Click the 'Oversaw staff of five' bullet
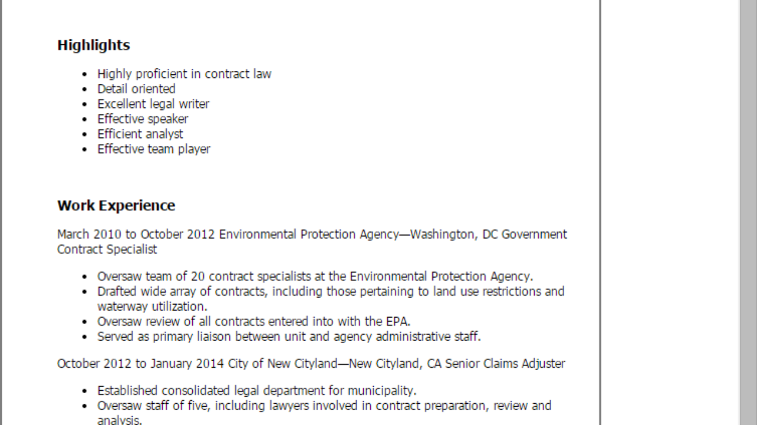This screenshot has width=757, height=425. point(324,406)
